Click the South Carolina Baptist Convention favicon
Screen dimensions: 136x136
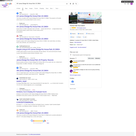(17, 100)
